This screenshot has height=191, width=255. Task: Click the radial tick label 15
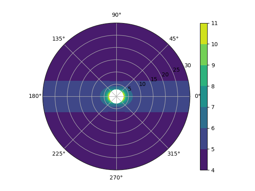(154, 80)
